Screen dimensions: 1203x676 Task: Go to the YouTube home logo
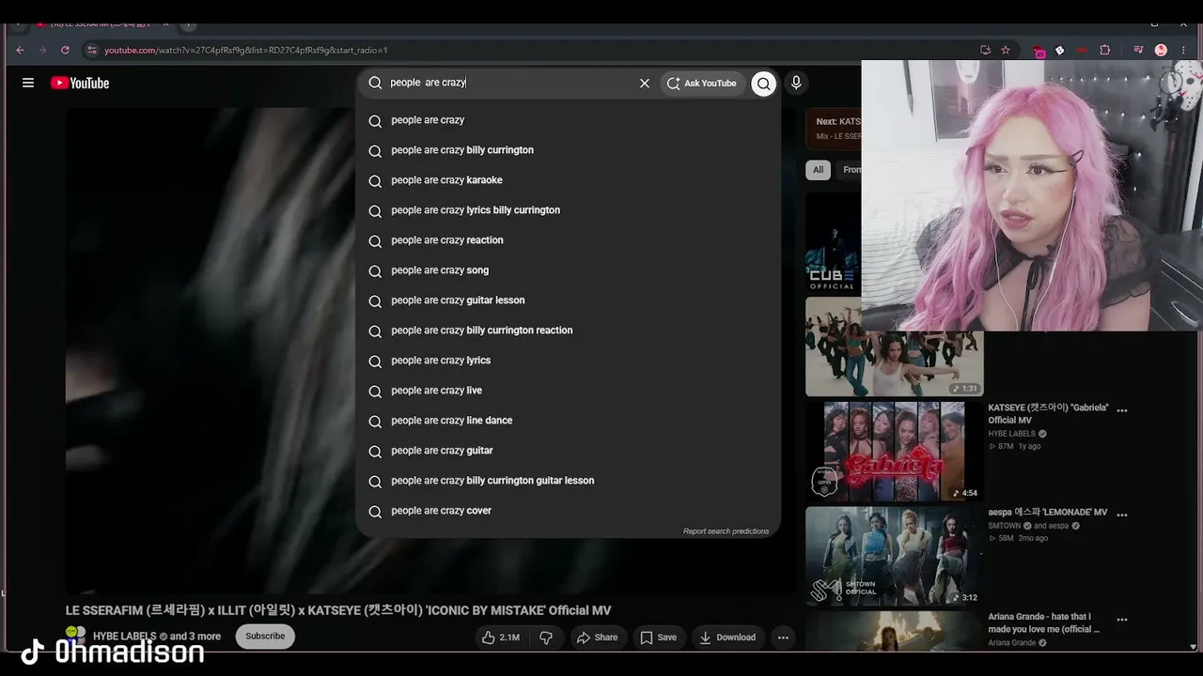point(80,83)
